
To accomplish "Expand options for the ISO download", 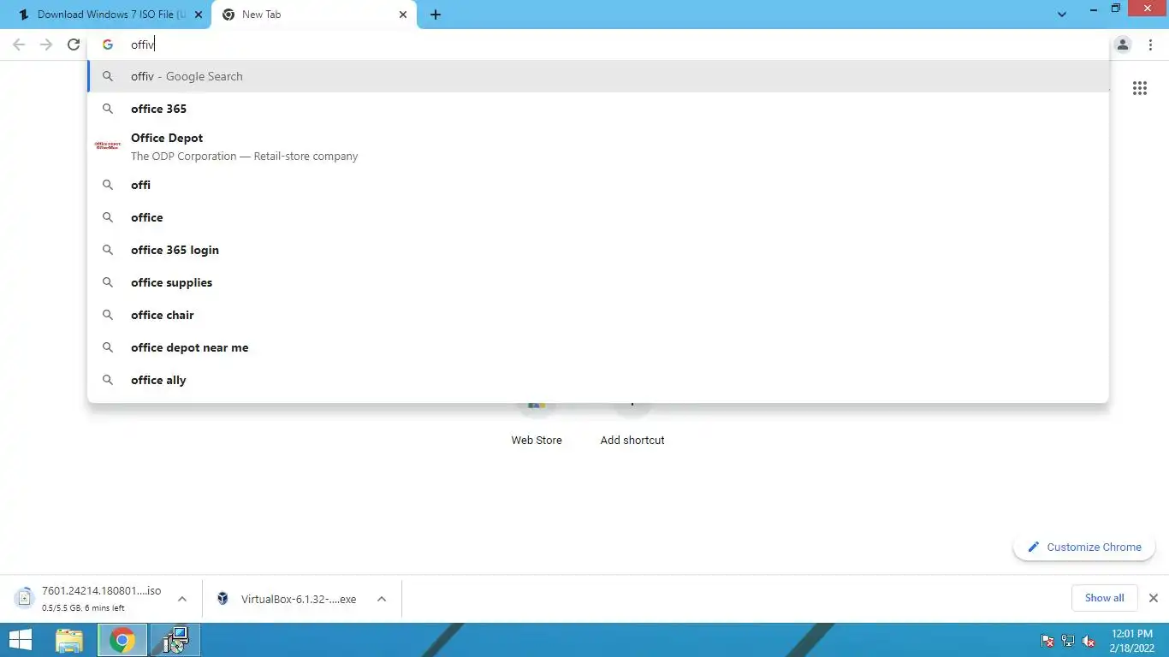I will (182, 599).
